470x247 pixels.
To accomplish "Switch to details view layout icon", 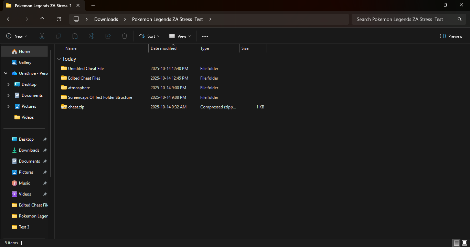I will point(457,243).
